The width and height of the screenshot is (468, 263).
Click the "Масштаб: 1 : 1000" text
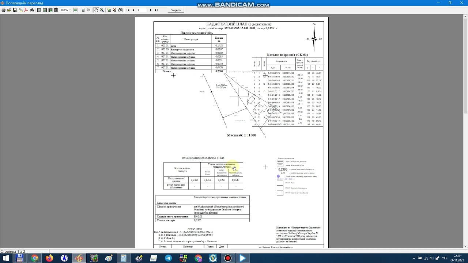click(x=241, y=135)
